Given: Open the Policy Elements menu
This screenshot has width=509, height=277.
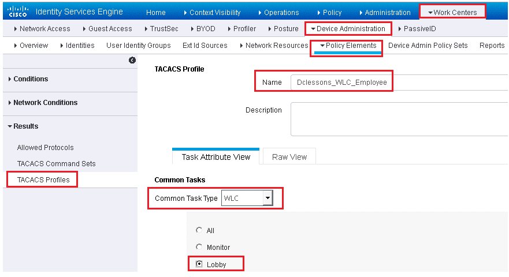Looking at the screenshot, I should click(348, 46).
